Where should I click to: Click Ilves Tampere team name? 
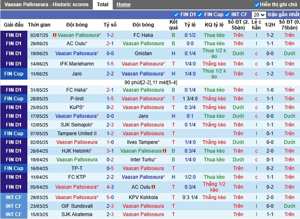[143, 142]
